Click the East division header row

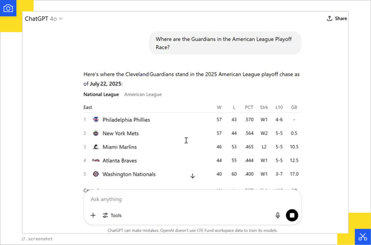click(87, 107)
